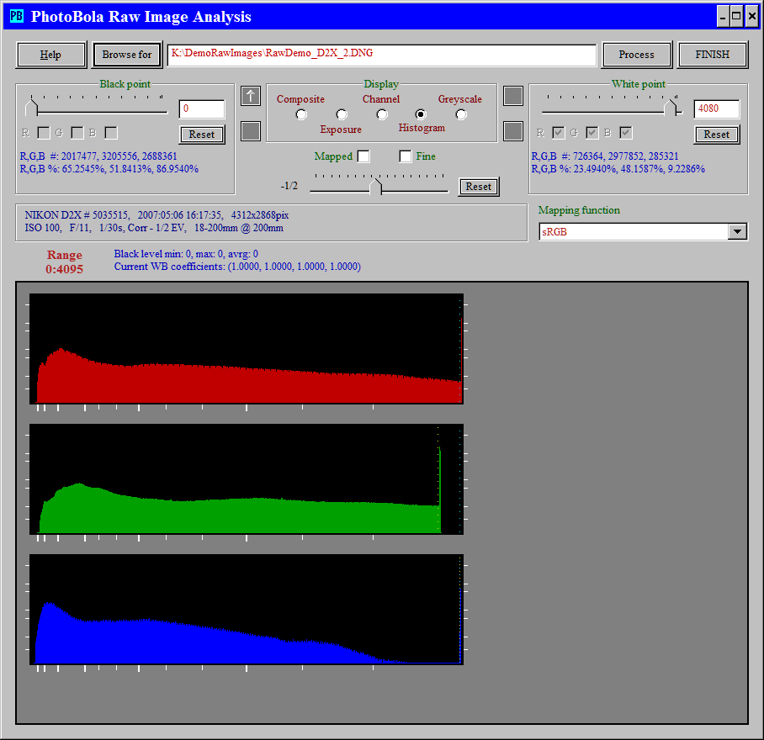Click the up-arrow button beside Black point
This screenshot has width=764, height=740.
click(251, 96)
